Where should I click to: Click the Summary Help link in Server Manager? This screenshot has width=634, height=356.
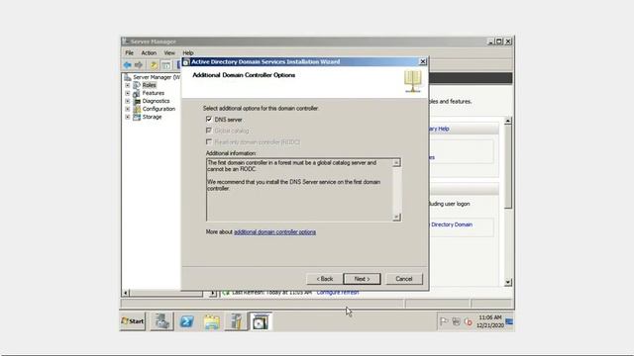439,129
